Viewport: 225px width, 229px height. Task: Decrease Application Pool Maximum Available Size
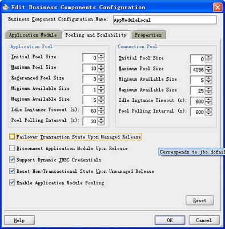101,102
